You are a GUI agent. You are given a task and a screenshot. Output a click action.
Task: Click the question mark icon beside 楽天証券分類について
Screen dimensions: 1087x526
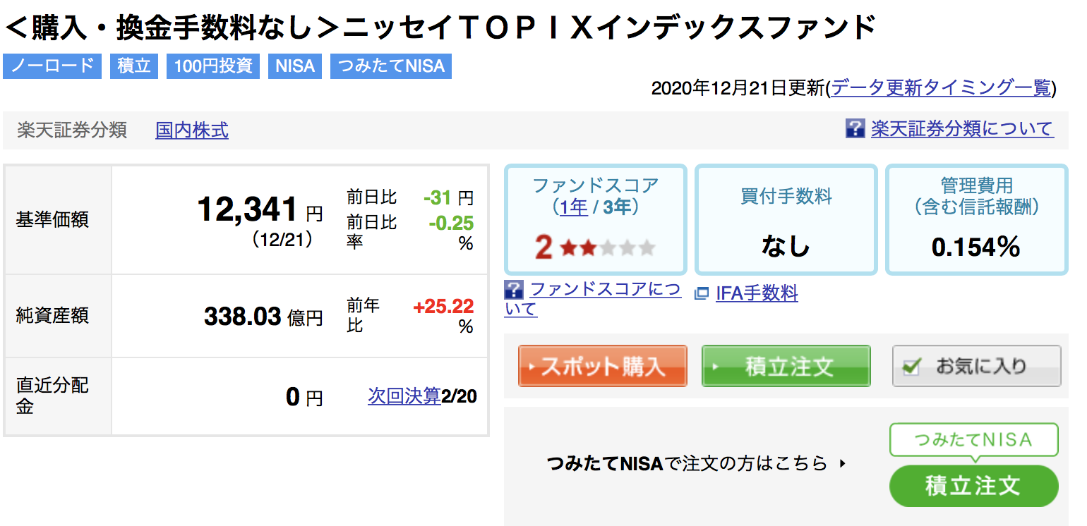pos(855,129)
